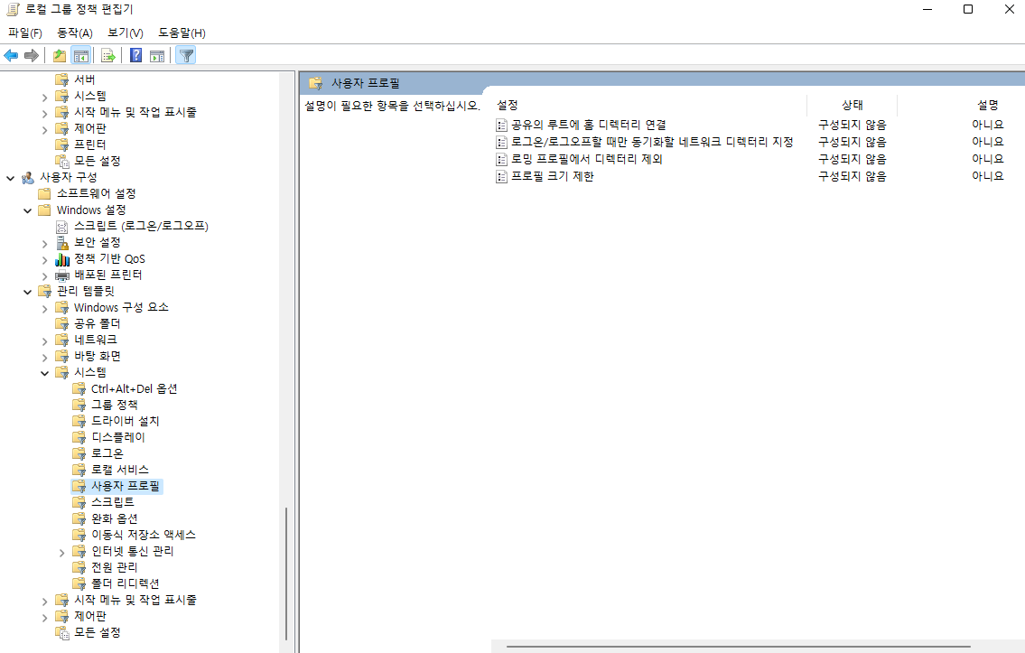
Task: Expand the Windows 구성 요소 folder
Action: click(x=45, y=307)
